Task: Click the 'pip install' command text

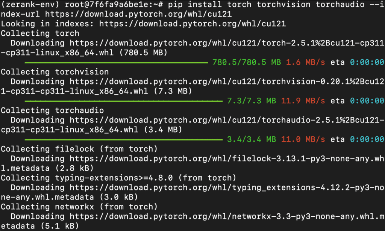Action: click(195, 5)
